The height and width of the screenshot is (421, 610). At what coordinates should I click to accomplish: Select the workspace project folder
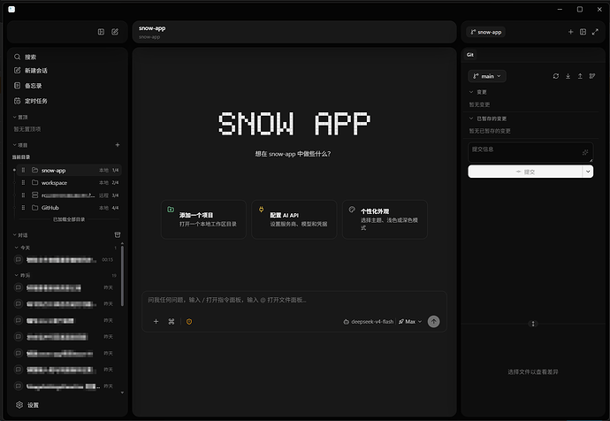click(69, 182)
